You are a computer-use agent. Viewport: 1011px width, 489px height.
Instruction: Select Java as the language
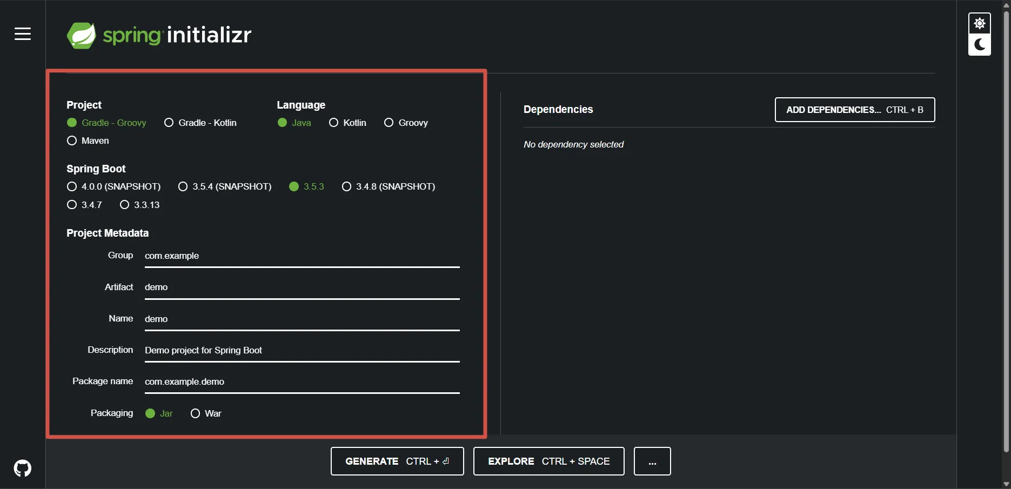click(x=294, y=123)
